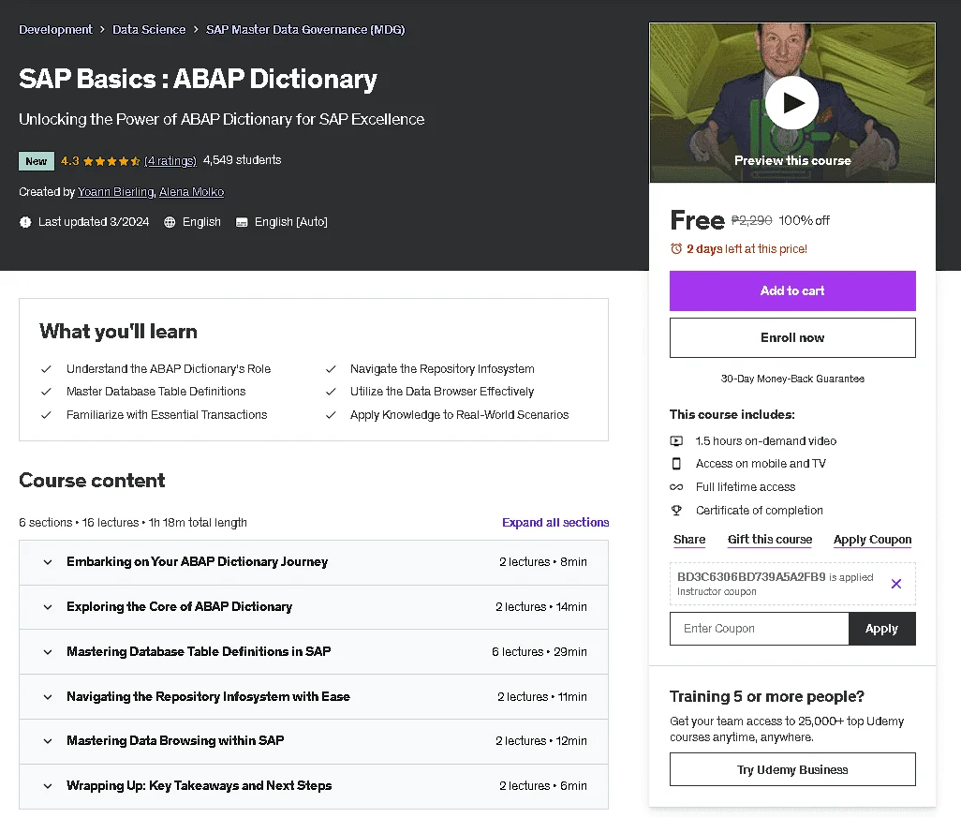
Task: Click Apply Coupon link
Action: pyautogui.click(x=872, y=540)
